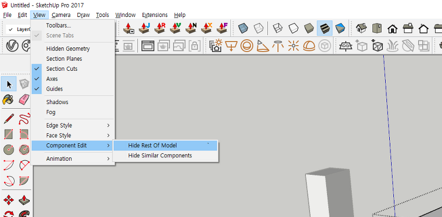Choose the pink Eraser tool
Viewport: 442px width, 217px height.
click(x=24, y=99)
